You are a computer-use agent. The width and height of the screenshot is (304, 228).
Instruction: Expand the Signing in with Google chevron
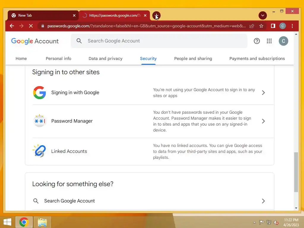coord(263,93)
